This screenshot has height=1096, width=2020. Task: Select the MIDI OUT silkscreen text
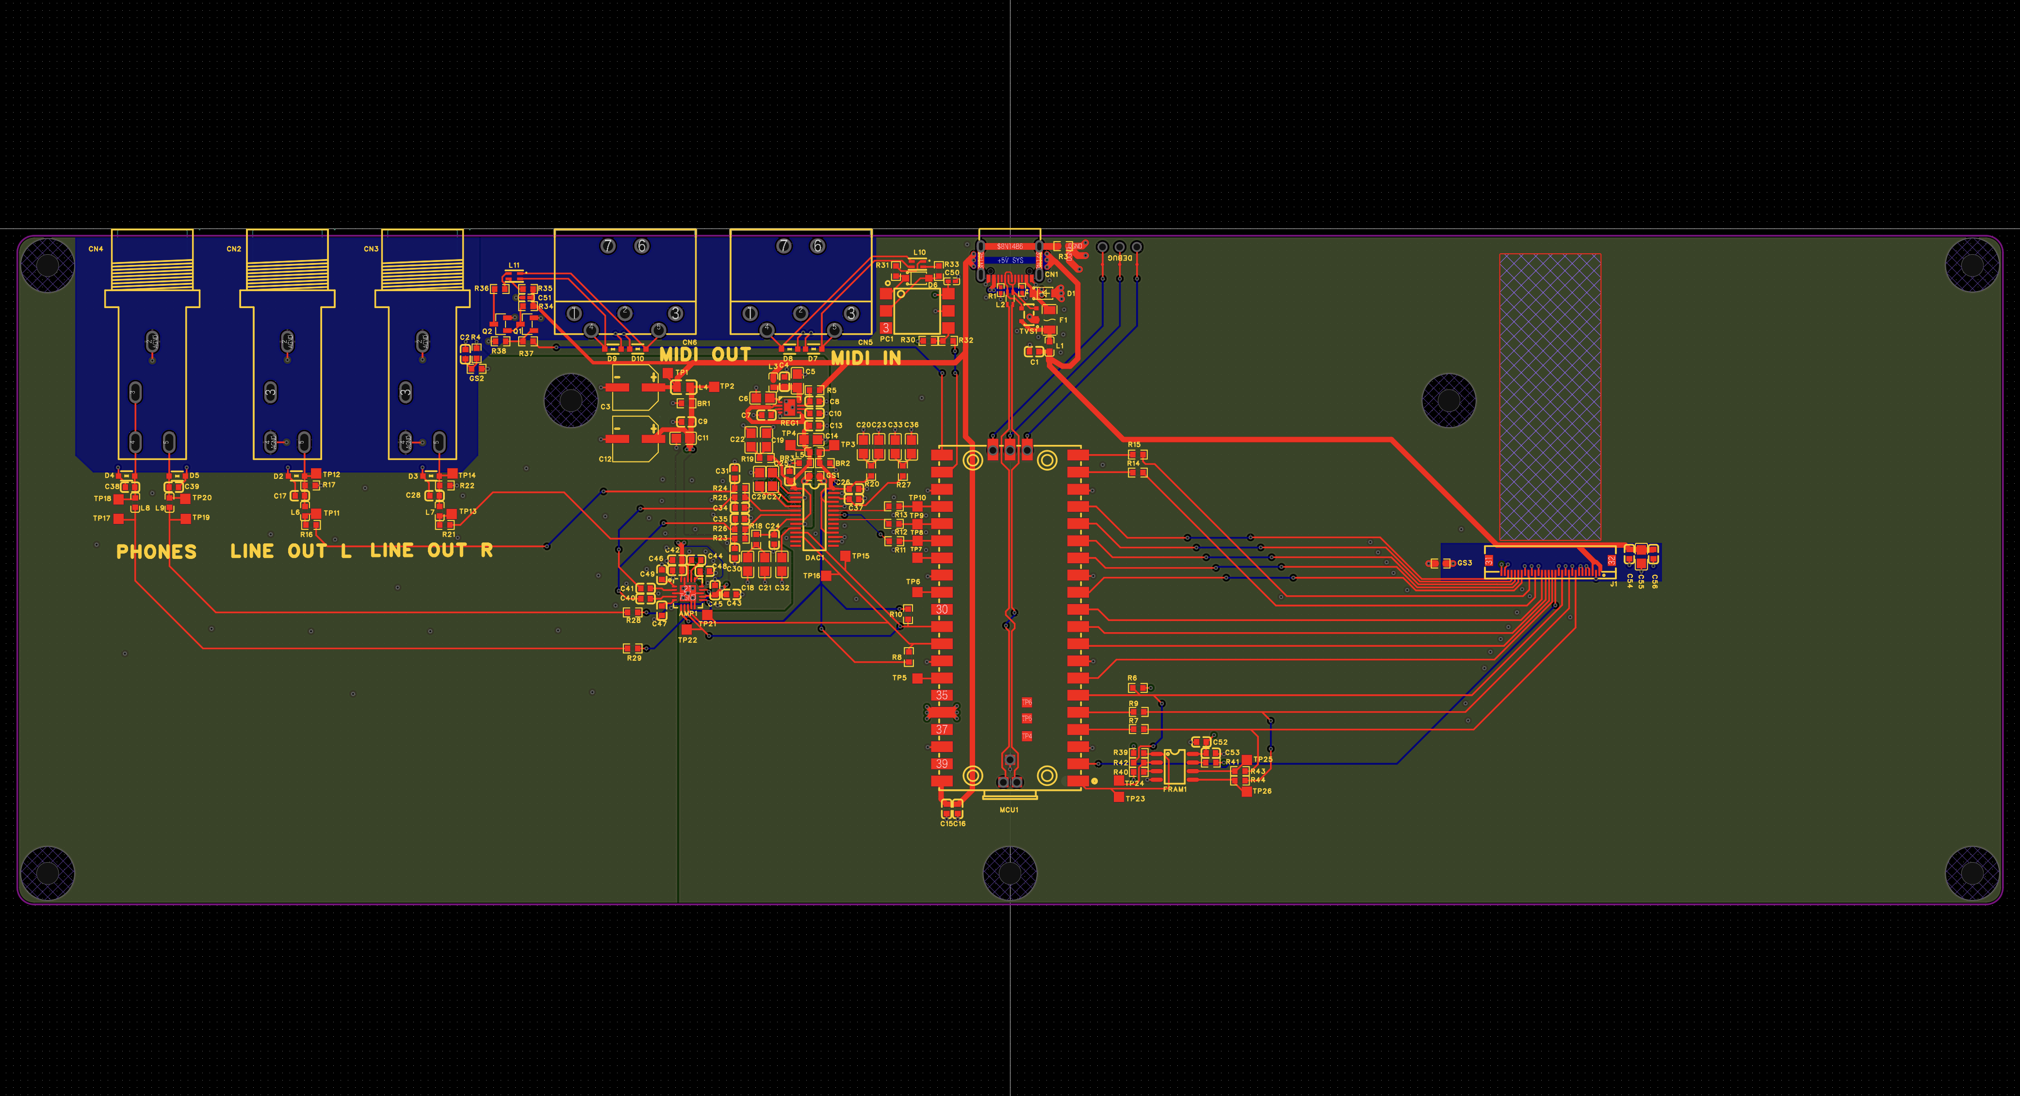(705, 355)
